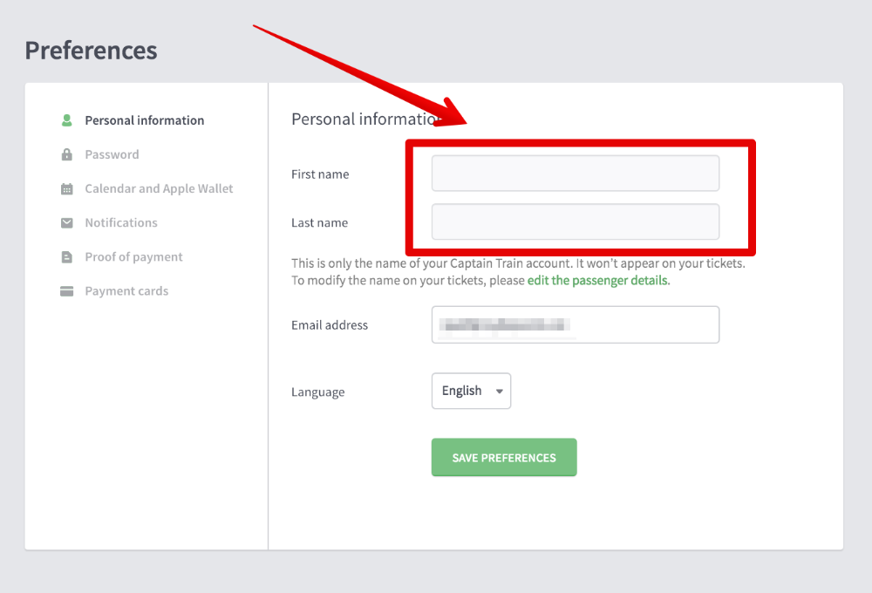Select the Email address input box
Screen dimensions: 872x593
575,325
